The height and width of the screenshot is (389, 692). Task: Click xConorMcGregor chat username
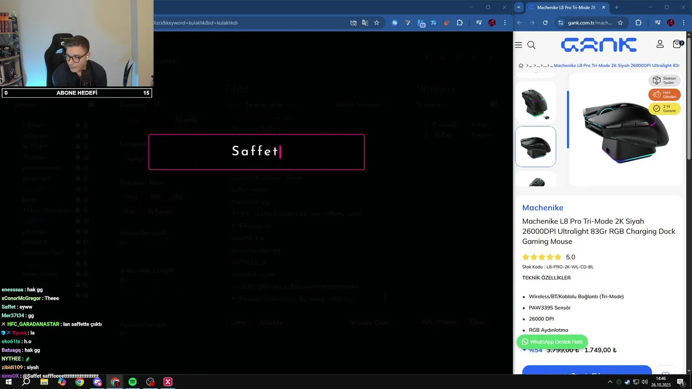pos(21,298)
